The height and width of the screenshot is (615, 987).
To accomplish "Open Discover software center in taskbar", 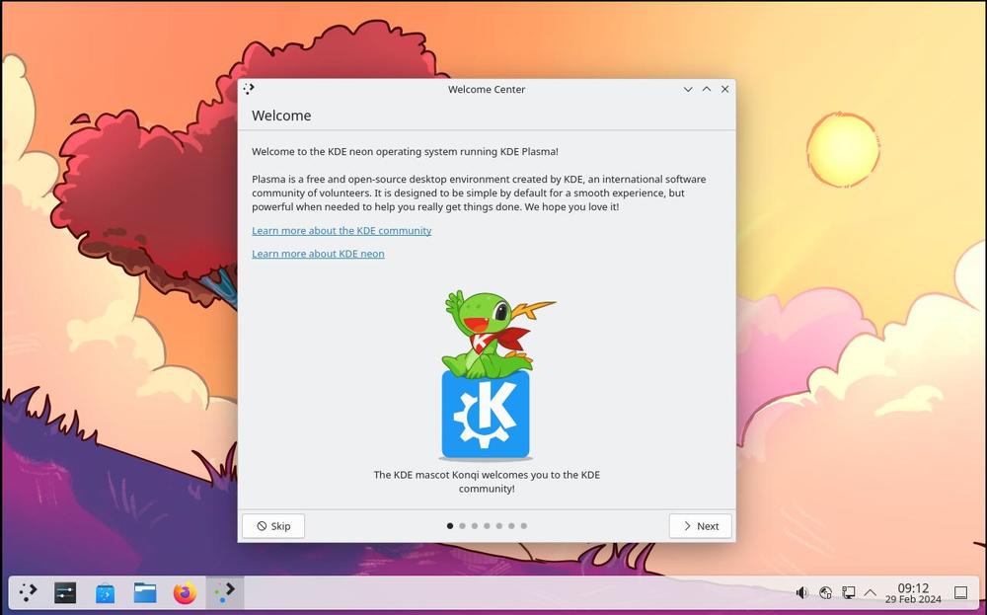I will (x=105, y=592).
